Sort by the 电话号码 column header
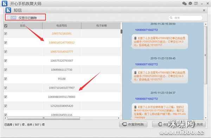This screenshot has width=211, height=138. (62, 26)
